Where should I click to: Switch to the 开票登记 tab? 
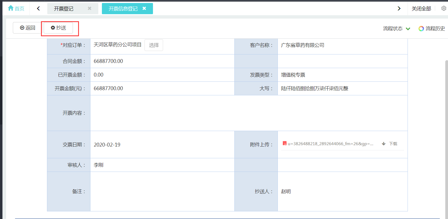(64, 9)
